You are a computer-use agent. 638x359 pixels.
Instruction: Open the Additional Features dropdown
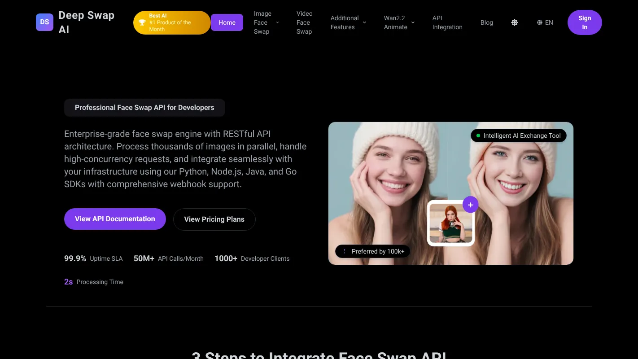(348, 22)
